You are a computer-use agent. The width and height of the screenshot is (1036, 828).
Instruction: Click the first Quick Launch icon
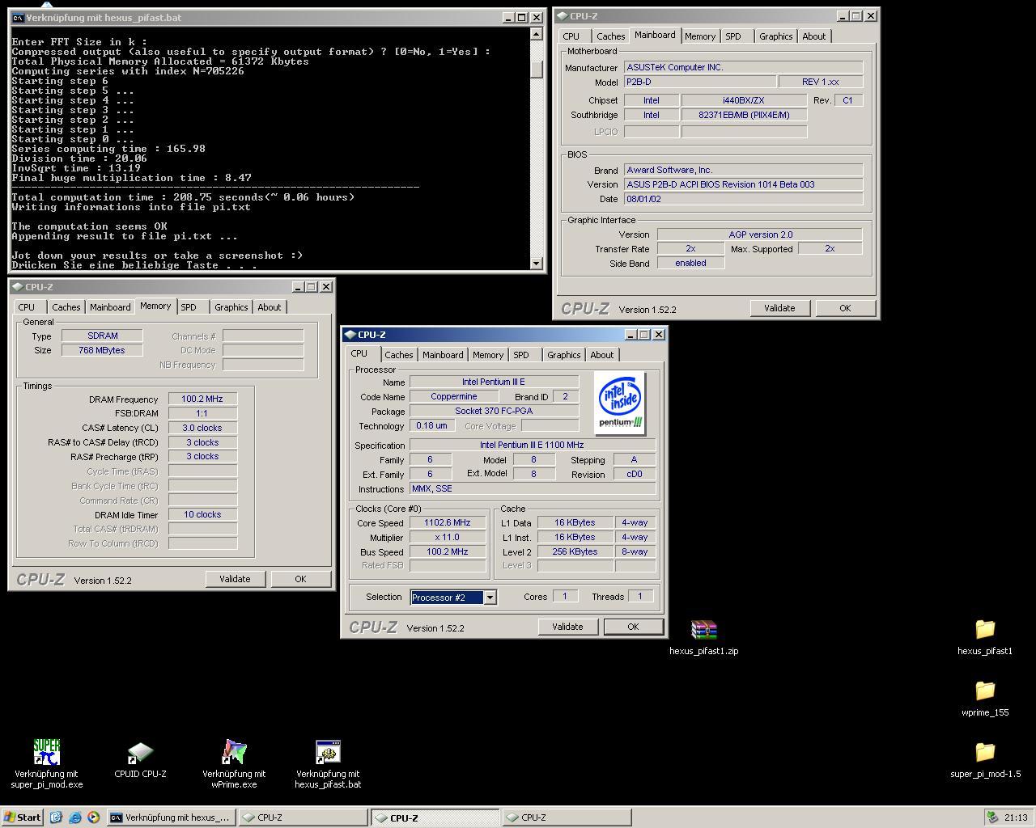click(x=56, y=817)
